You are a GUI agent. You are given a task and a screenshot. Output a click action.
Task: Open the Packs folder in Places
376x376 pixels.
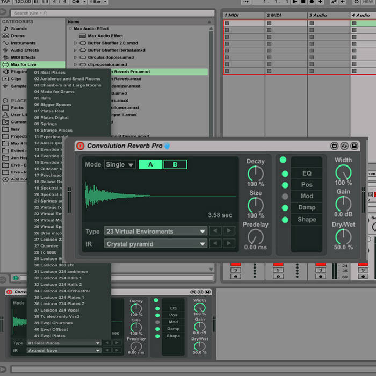coord(17,107)
